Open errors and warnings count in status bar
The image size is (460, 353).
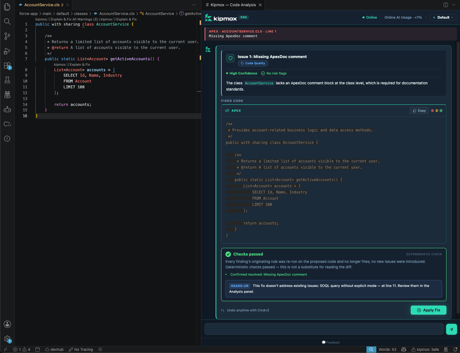point(22,349)
